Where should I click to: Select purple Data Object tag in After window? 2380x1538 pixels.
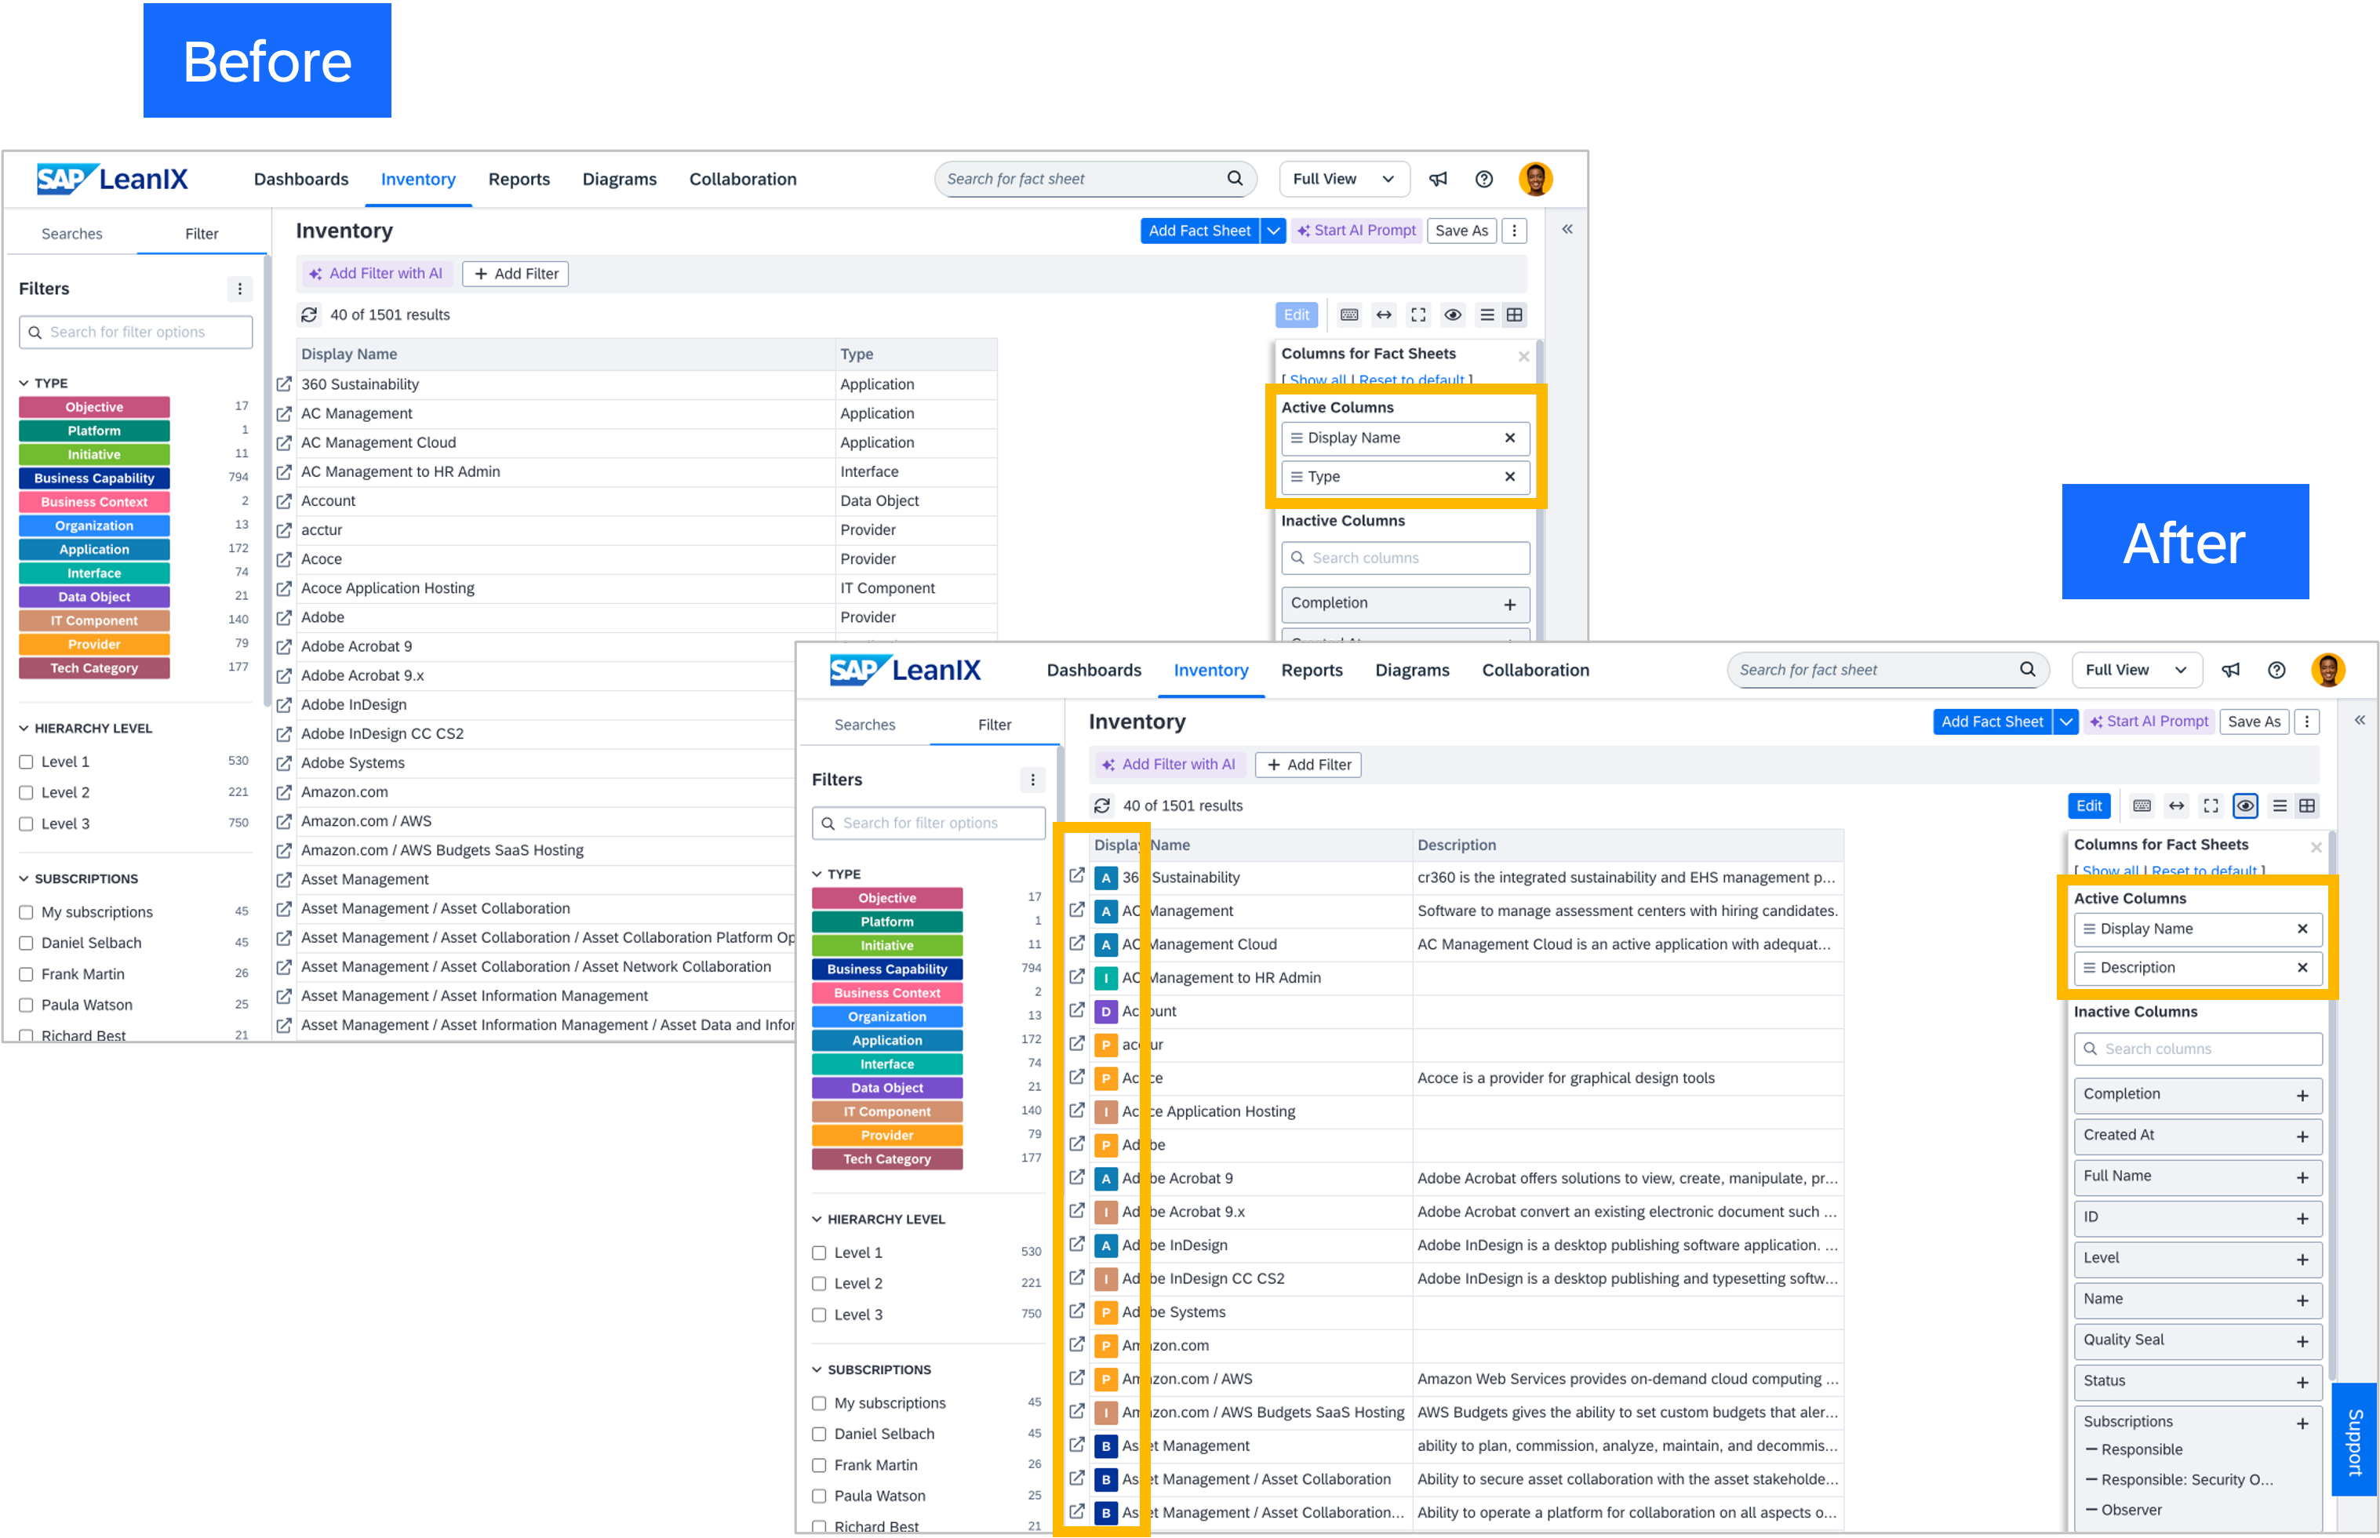(887, 1088)
